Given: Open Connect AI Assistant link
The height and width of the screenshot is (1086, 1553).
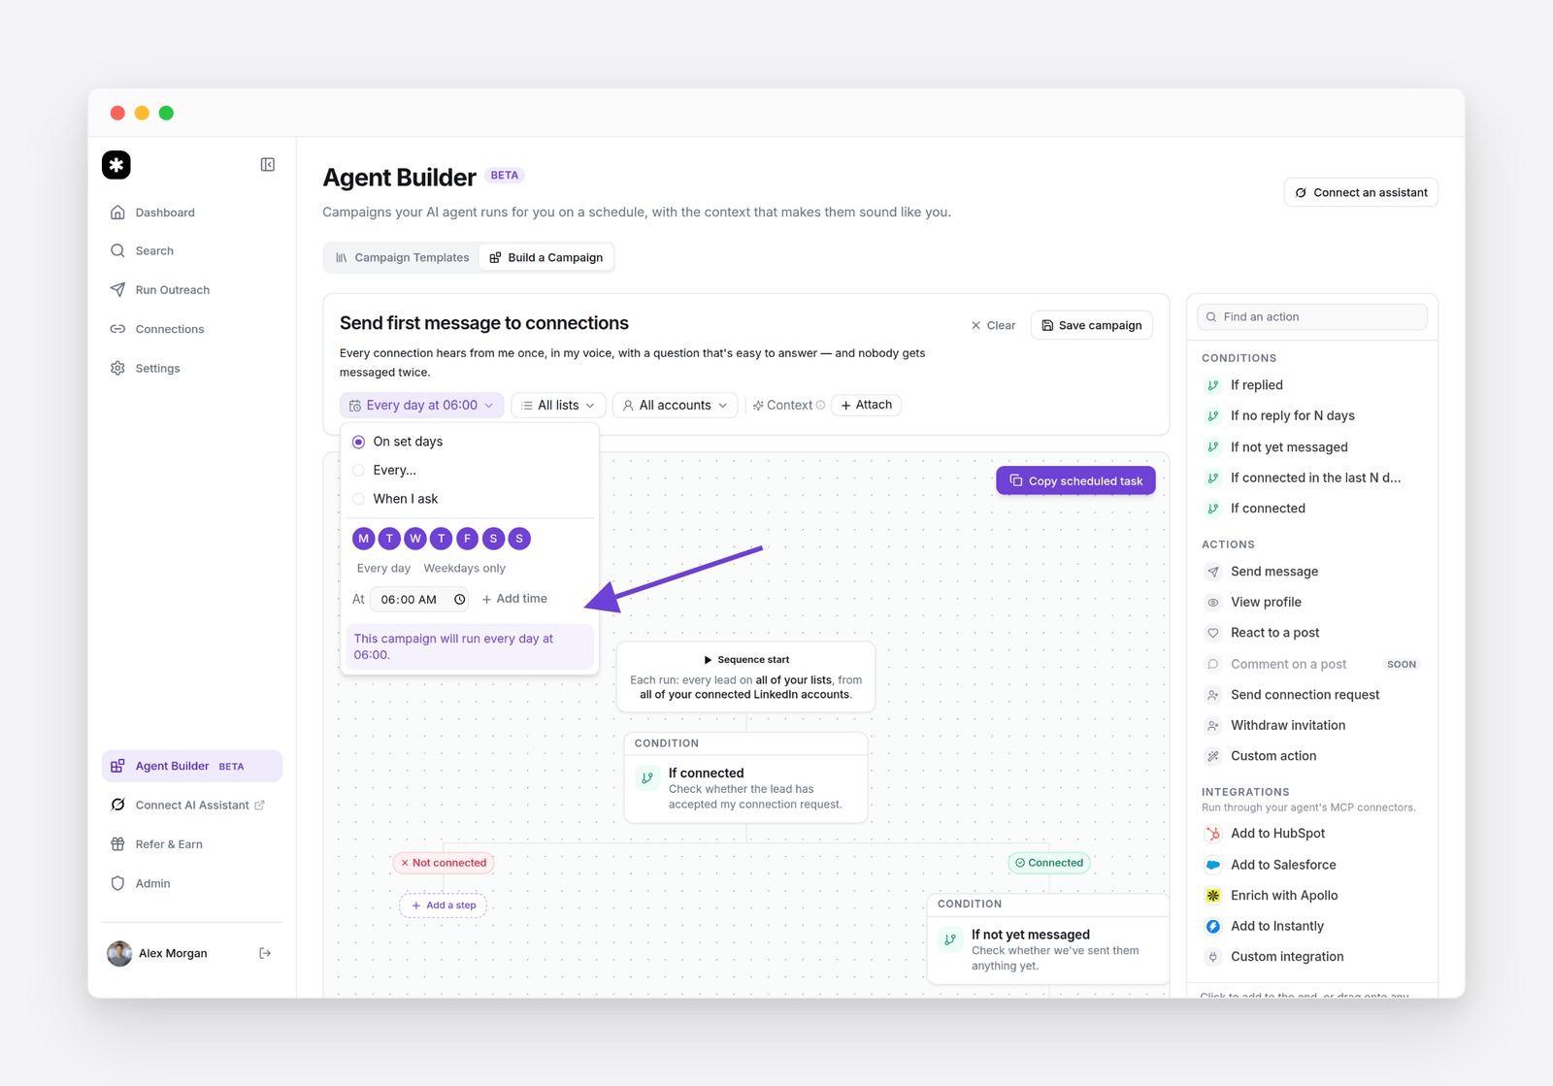Looking at the screenshot, I should [192, 806].
